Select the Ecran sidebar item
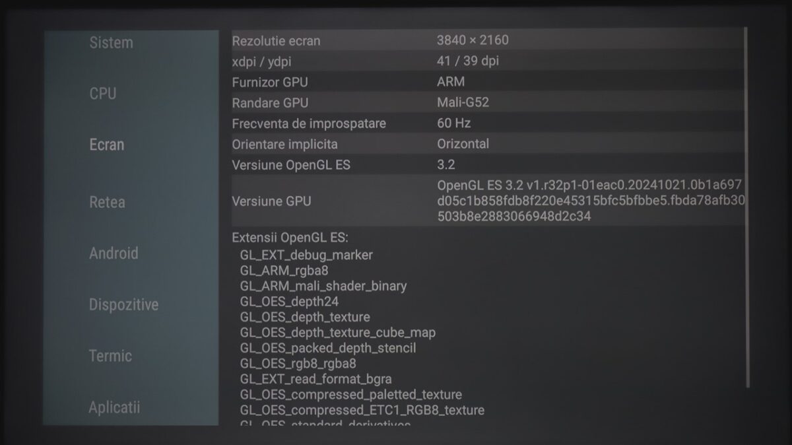 coord(106,145)
